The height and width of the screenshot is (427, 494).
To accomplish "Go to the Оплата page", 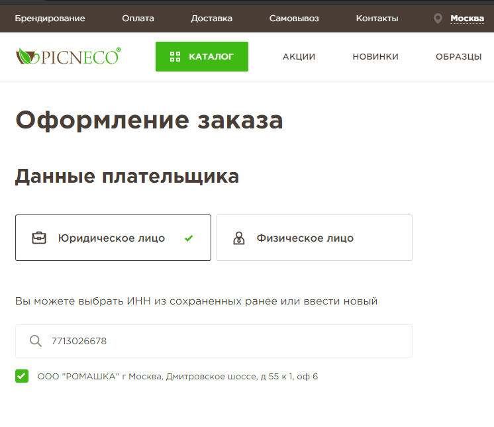I will coord(138,19).
